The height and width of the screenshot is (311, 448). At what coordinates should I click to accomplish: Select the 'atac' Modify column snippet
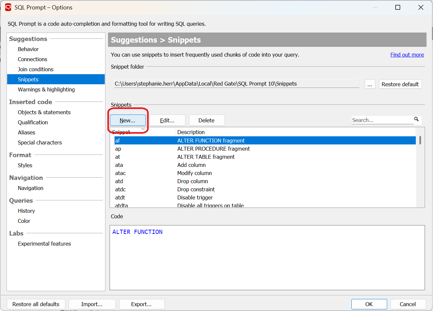(x=120, y=173)
